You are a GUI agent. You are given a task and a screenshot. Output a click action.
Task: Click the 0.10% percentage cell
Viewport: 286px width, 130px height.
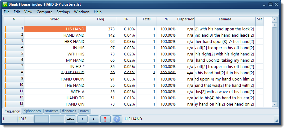point(126,29)
